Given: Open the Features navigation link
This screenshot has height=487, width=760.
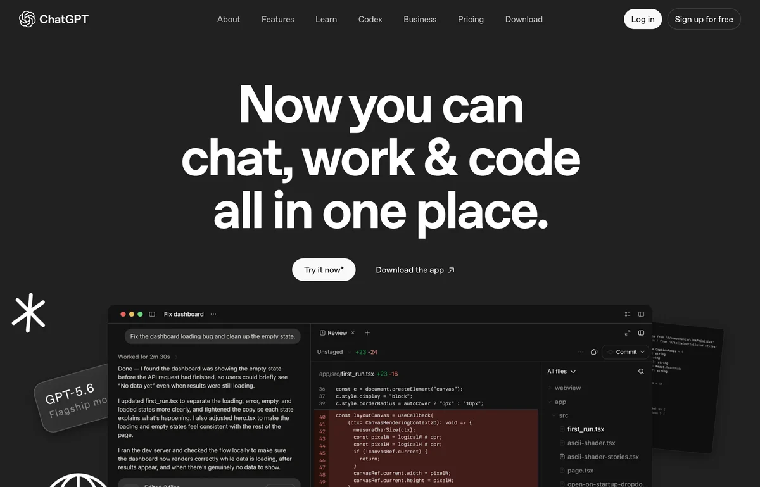Looking at the screenshot, I should point(278,19).
